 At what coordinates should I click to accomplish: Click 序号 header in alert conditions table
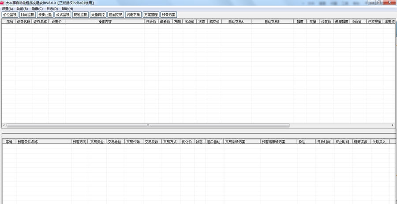click(x=9, y=142)
